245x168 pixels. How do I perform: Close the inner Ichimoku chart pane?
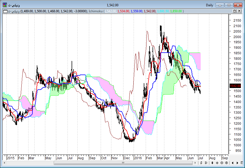click(x=239, y=11)
